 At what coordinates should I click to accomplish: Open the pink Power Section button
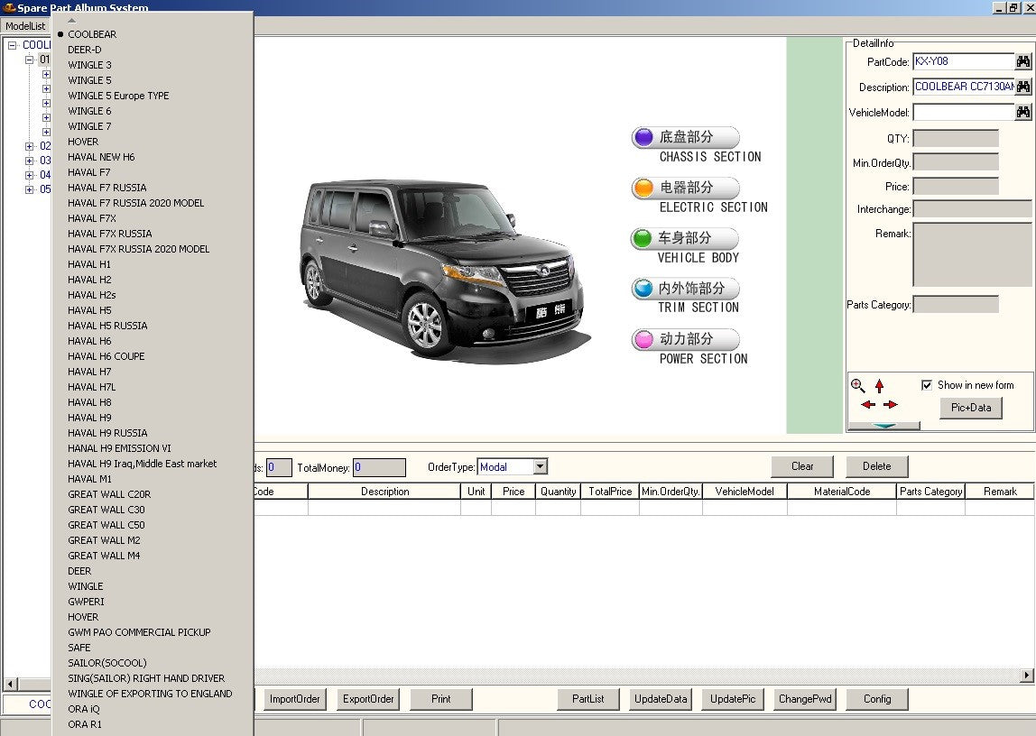tap(685, 340)
